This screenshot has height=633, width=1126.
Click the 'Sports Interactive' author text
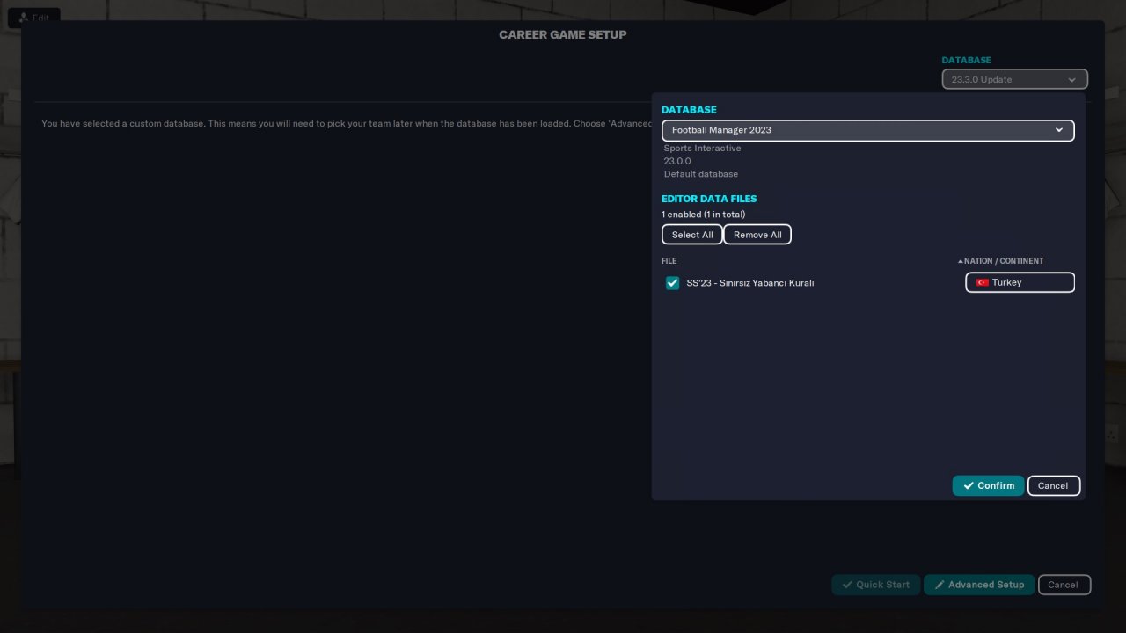coord(702,149)
